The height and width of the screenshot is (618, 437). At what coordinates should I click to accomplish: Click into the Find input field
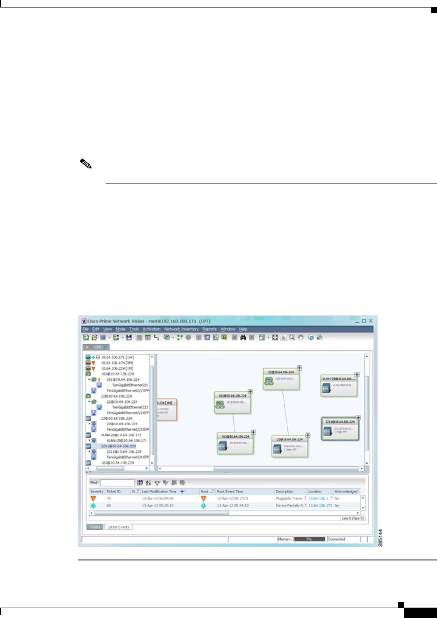pyautogui.click(x=118, y=483)
